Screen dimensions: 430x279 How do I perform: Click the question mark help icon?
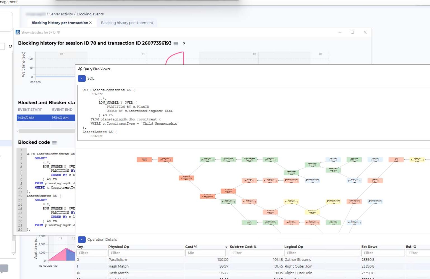pos(184,44)
